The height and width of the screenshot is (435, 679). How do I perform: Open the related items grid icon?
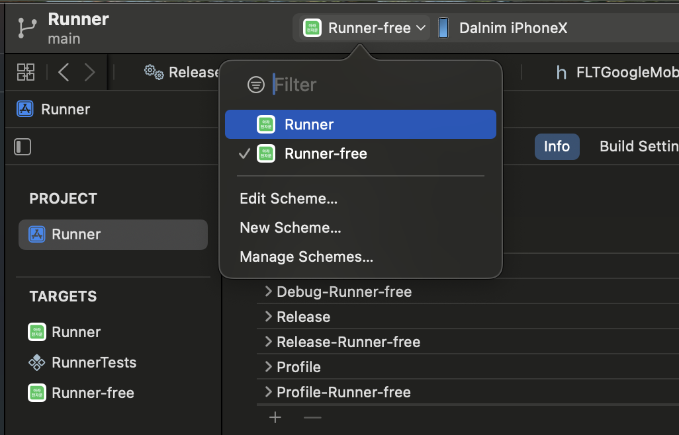click(26, 72)
